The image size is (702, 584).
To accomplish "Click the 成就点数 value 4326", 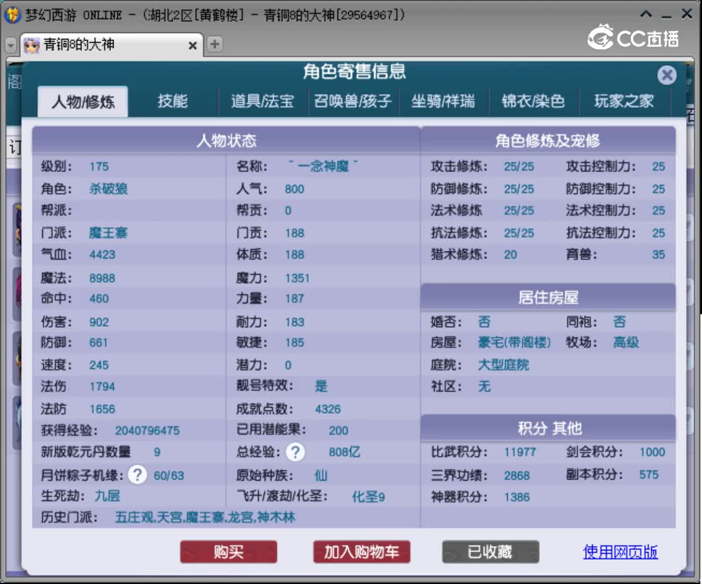I will 328,409.
